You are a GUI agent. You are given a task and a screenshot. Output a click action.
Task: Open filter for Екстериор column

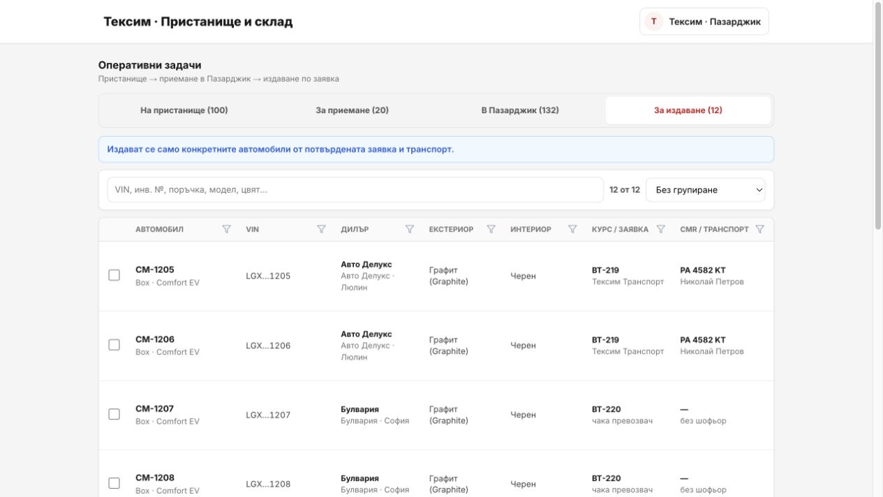point(491,229)
